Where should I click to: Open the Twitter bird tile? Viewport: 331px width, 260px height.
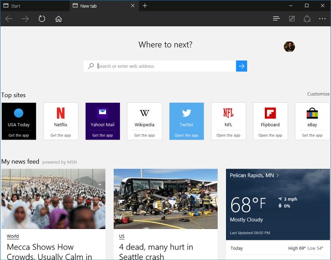[186, 113]
